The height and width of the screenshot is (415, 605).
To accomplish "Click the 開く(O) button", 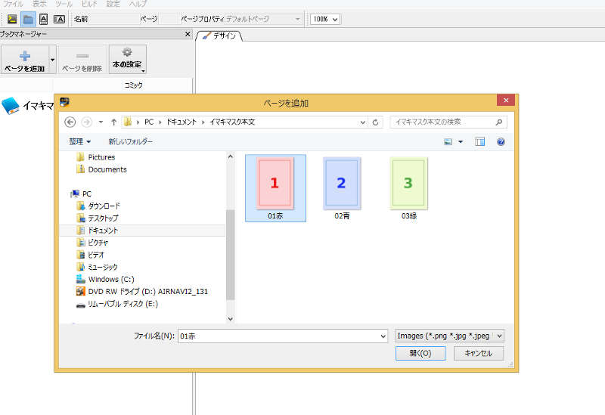I will click(420, 353).
